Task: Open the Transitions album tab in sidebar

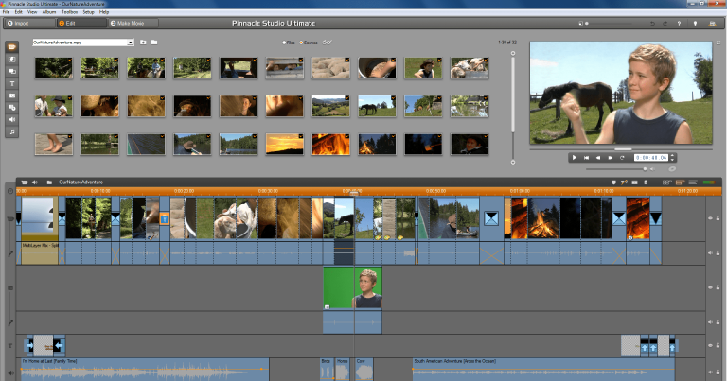Action: pyautogui.click(x=12, y=60)
